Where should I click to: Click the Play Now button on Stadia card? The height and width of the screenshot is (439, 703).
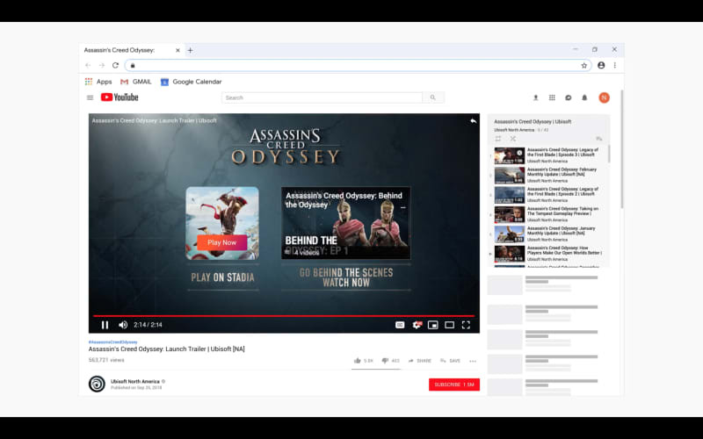[x=222, y=242]
